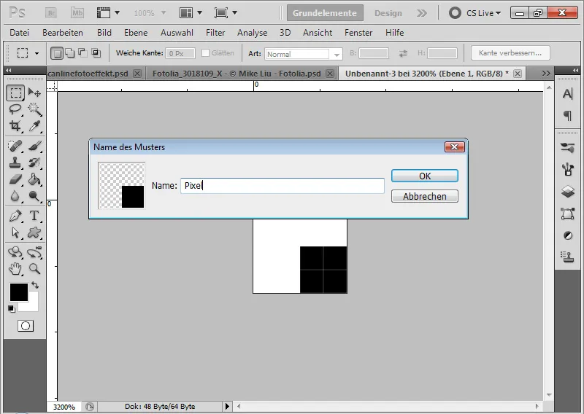Select the Path Selection tool
Screen dimensions: 584x414
[x=15, y=233]
